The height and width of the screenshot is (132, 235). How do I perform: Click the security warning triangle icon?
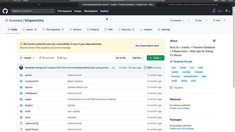pos(21,44)
